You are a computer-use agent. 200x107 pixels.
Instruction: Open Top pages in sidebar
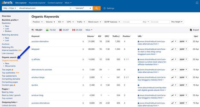(x=7, y=70)
